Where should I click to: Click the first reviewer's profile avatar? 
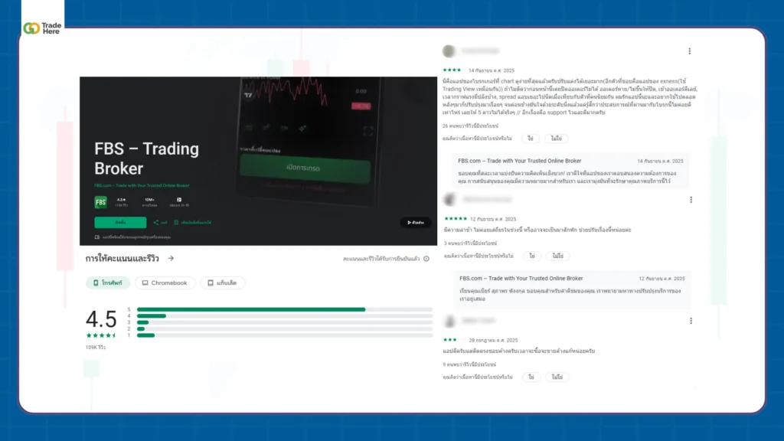[449, 51]
